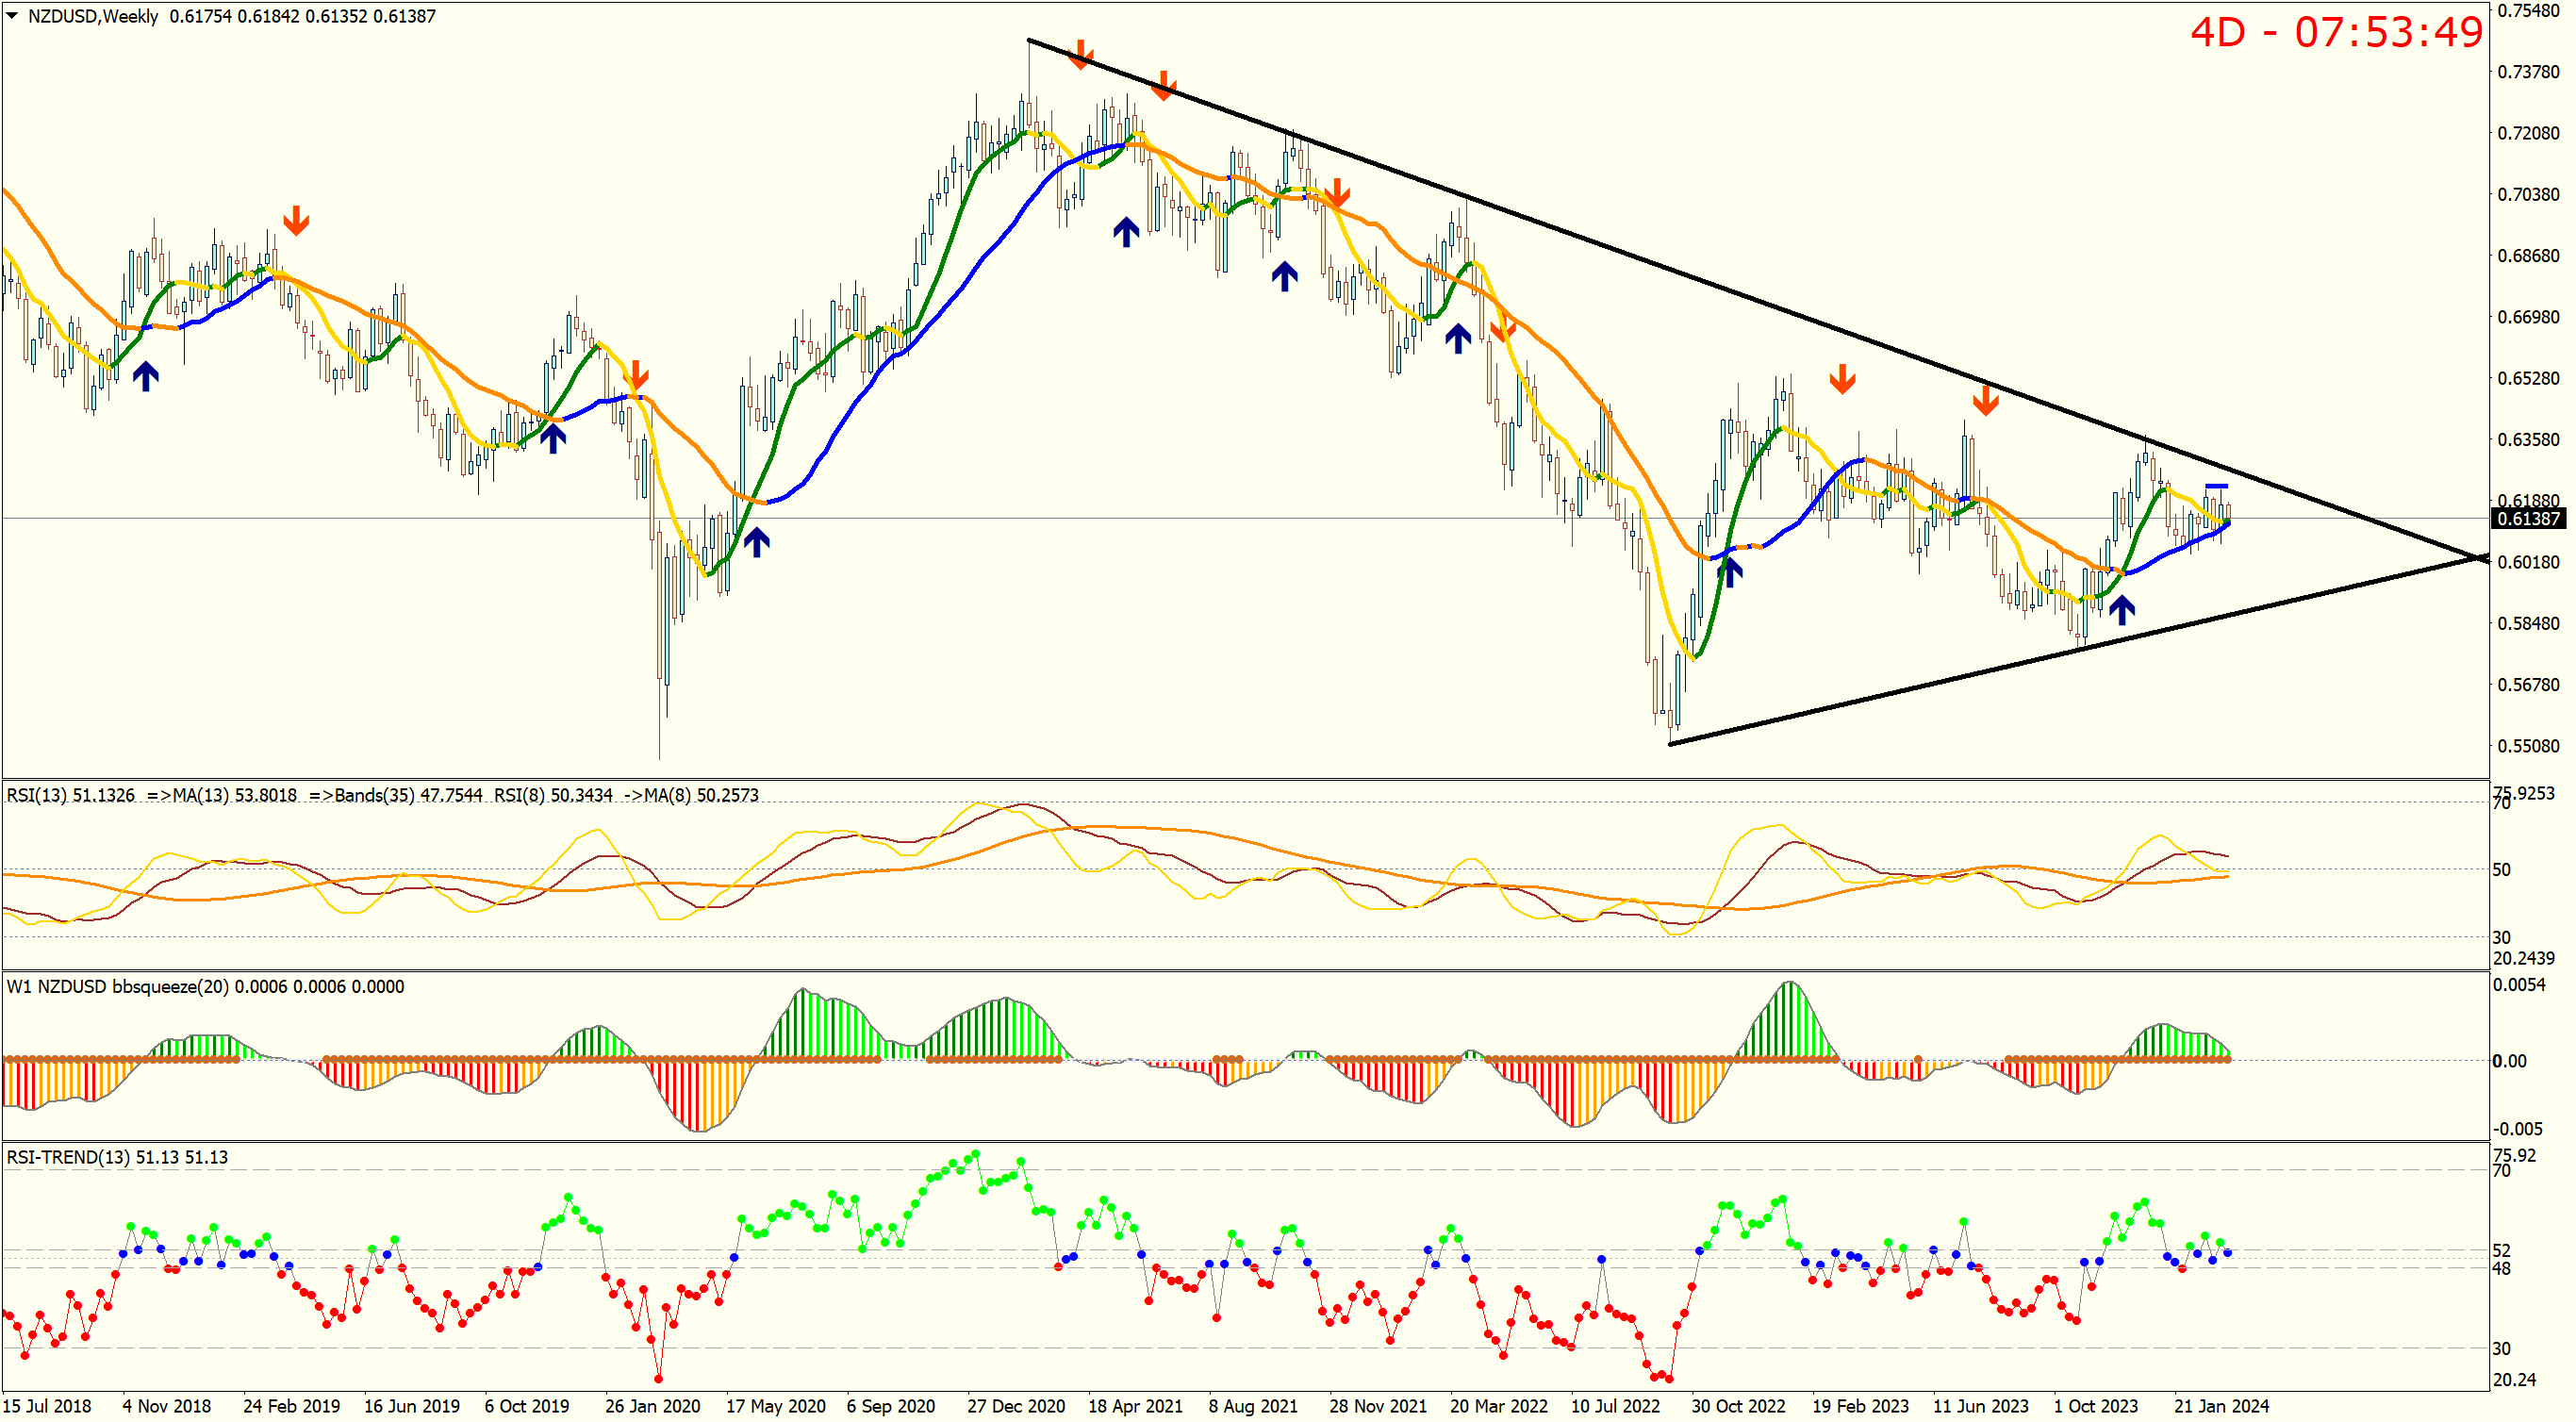Click blue up arrow below March 2020 crash recovery
The width and height of the screenshot is (2576, 1422).
756,541
